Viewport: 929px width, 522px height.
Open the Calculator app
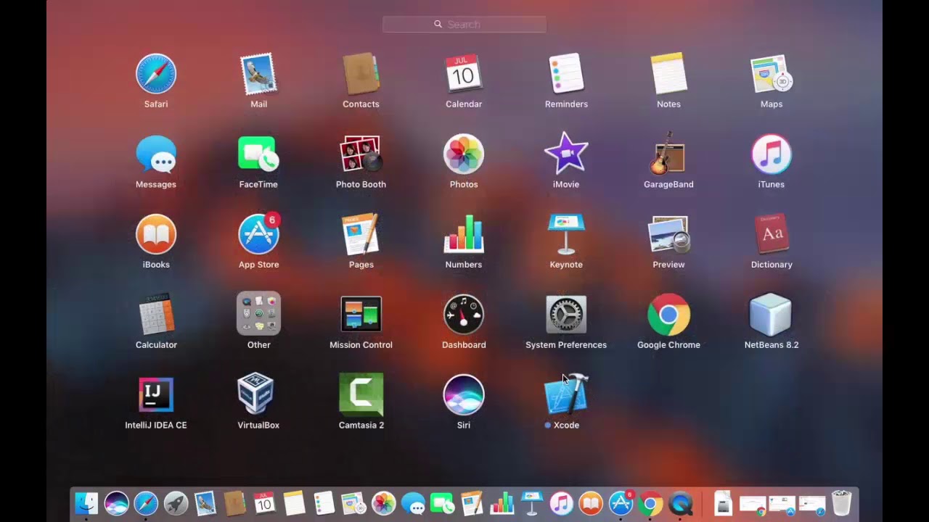(156, 315)
